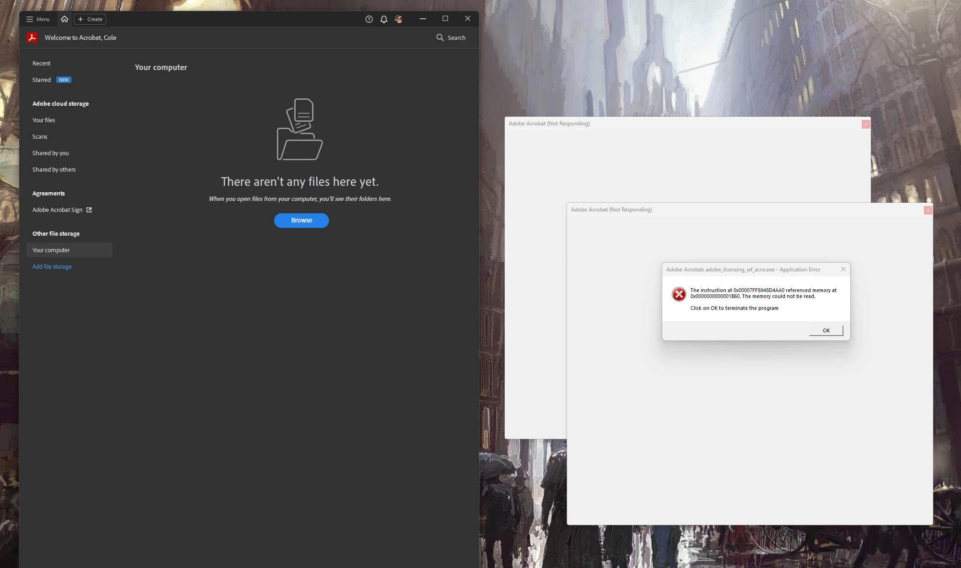Open Shared by you list
This screenshot has height=568, width=961.
coord(50,153)
